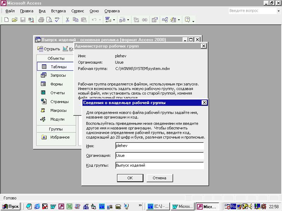The height and width of the screenshot is (211, 282).
Task: Click the Группы header in the database window
Action: (56, 129)
